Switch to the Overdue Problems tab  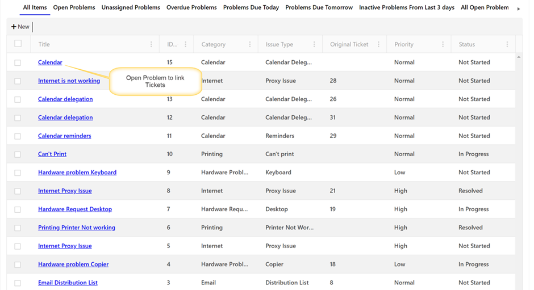(191, 8)
